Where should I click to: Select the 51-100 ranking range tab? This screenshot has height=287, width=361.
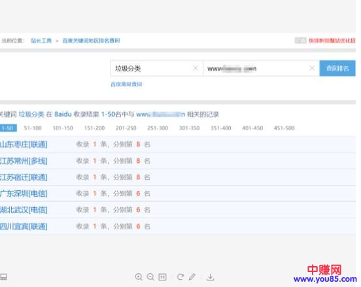(33, 128)
